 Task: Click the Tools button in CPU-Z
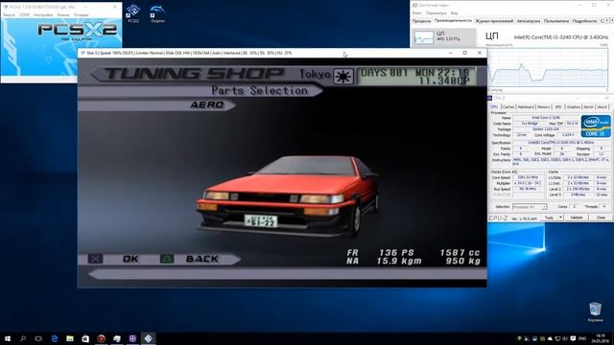tap(549, 218)
